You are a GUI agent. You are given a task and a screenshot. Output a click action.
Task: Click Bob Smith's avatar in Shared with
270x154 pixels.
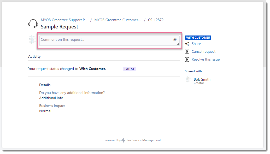[x=188, y=80]
